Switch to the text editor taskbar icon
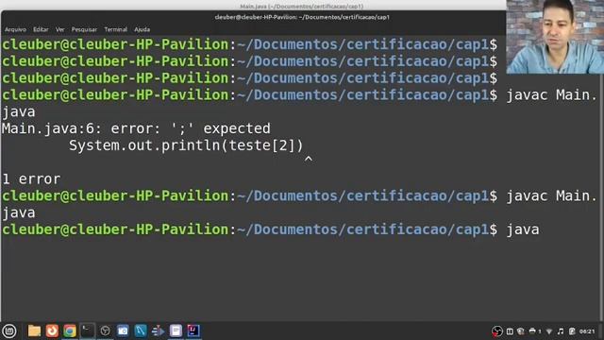 click(176, 331)
